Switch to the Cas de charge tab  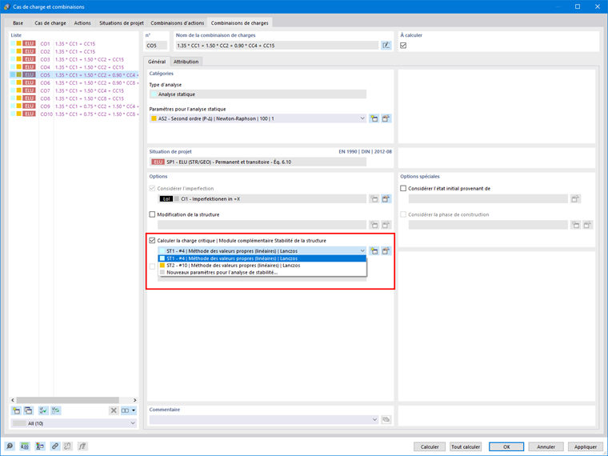(x=50, y=23)
